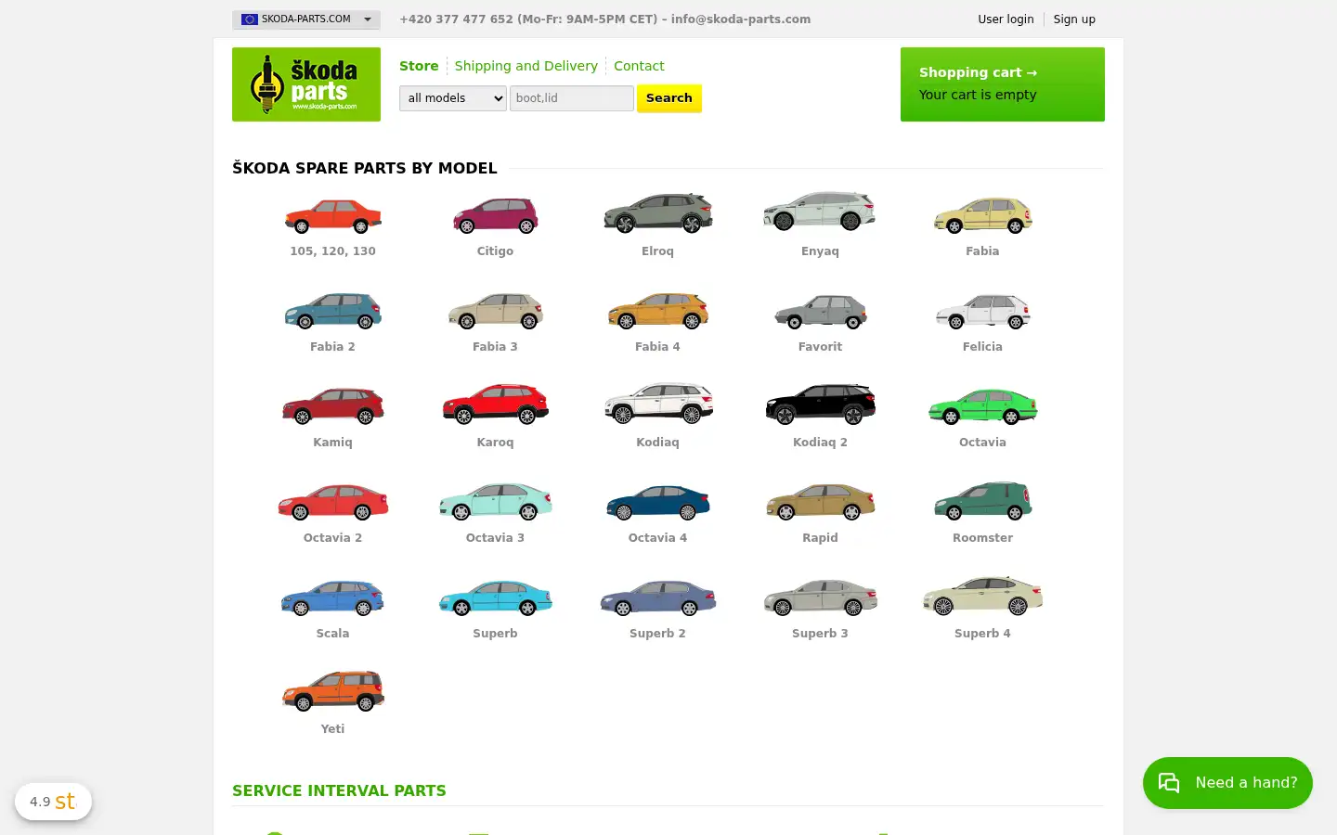
Task: Click the Fabia 4 text label
Action: [657, 347]
